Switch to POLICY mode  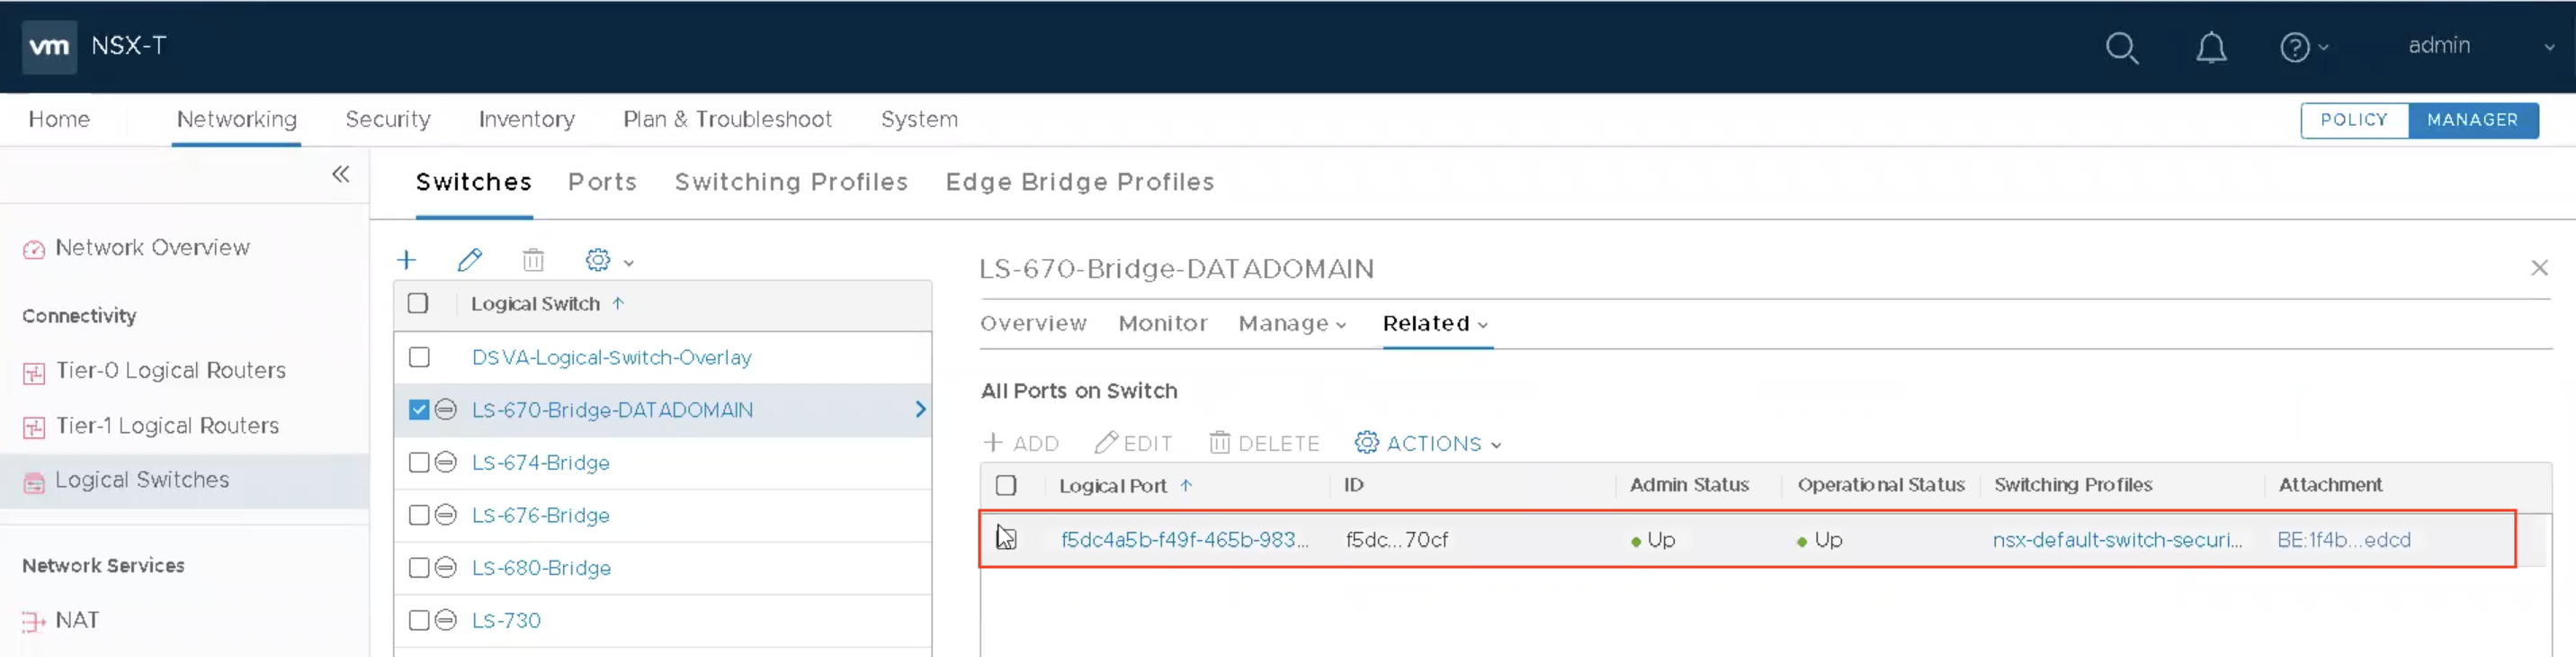[x=2354, y=120]
